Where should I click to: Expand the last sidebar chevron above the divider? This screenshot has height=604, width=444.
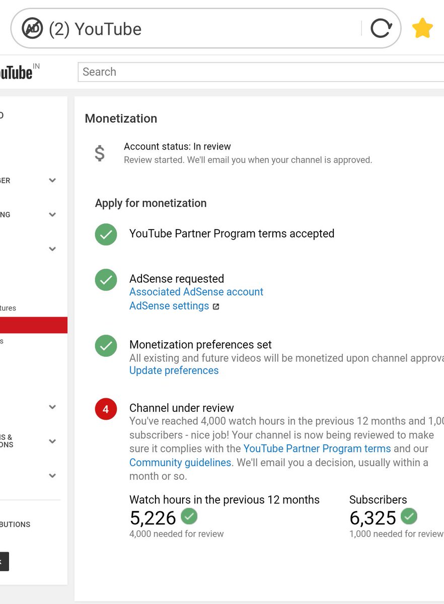[x=52, y=475]
